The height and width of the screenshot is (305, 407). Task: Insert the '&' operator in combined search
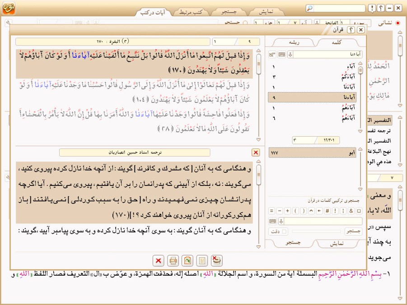tap(351, 211)
